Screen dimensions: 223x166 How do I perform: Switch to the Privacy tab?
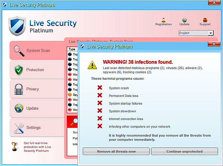(x=37, y=89)
